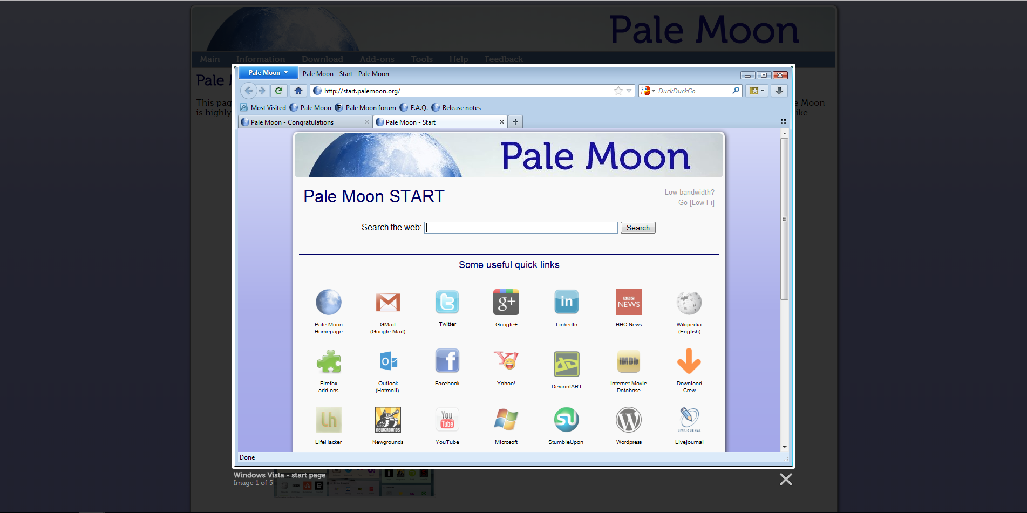This screenshot has height=513, width=1027.
Task: Open Download in background site menu
Action: [322, 59]
